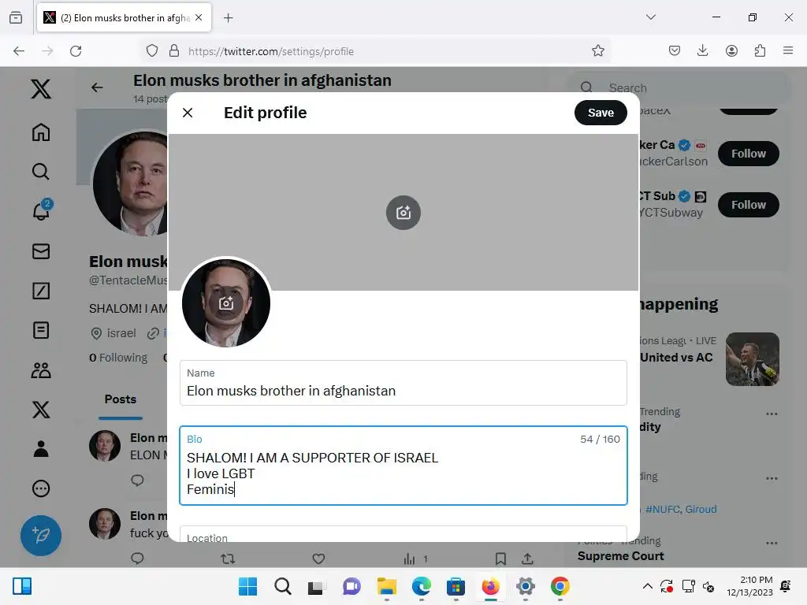Open the More circle menu icon
This screenshot has width=807, height=605.
click(x=41, y=488)
